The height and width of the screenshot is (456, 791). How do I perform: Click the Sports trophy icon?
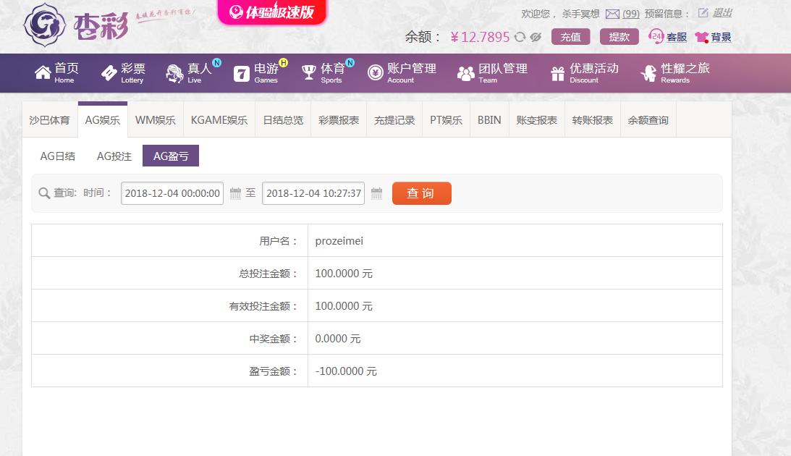point(309,72)
